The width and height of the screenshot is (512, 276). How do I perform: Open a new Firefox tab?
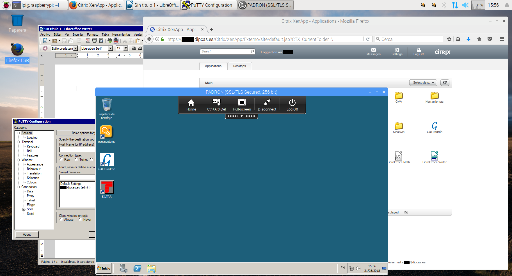tap(212, 29)
